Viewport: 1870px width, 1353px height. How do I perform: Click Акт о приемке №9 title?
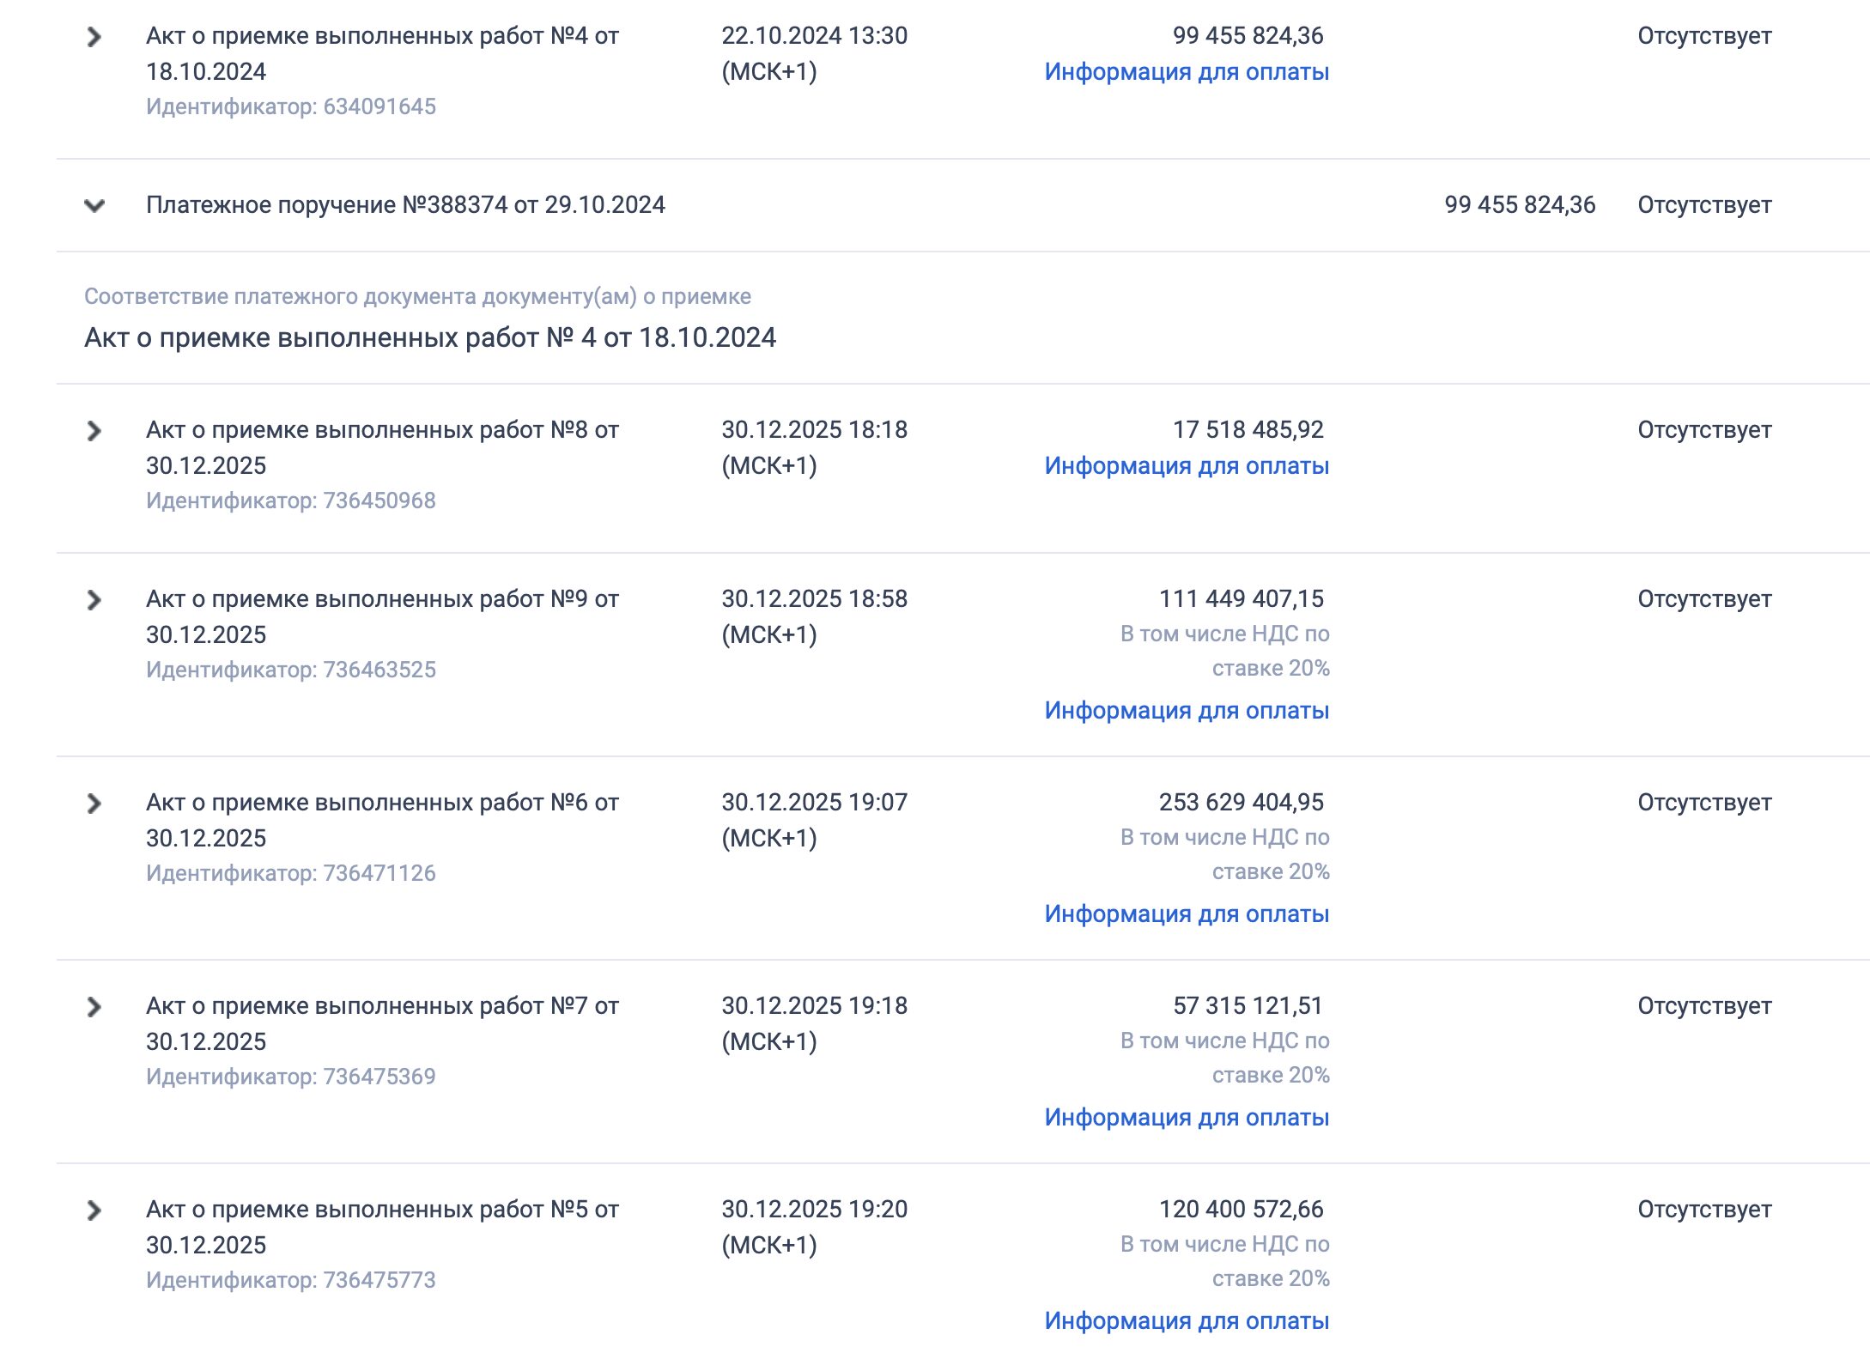click(x=382, y=616)
